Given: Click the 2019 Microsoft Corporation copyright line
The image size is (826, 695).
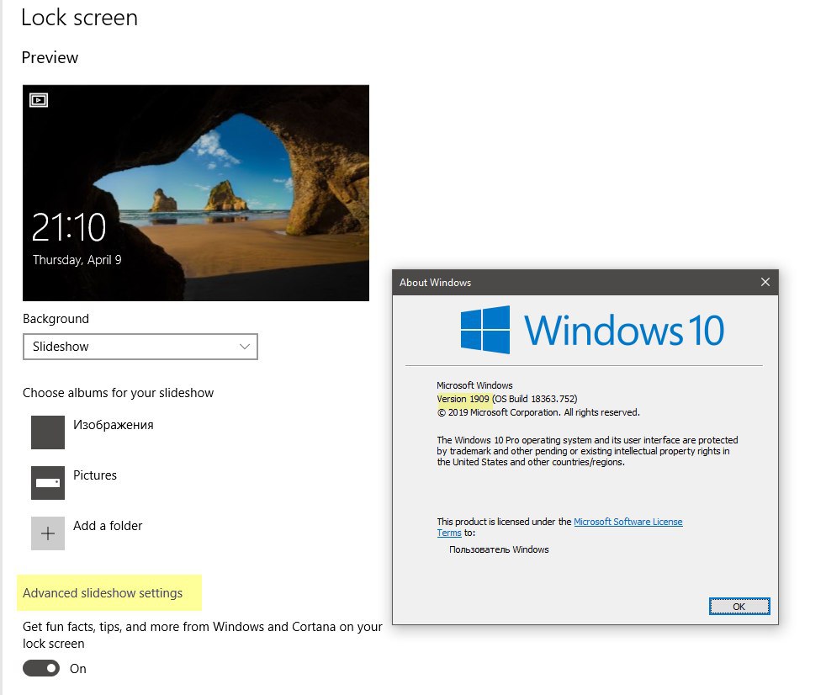Looking at the screenshot, I should tap(538, 412).
